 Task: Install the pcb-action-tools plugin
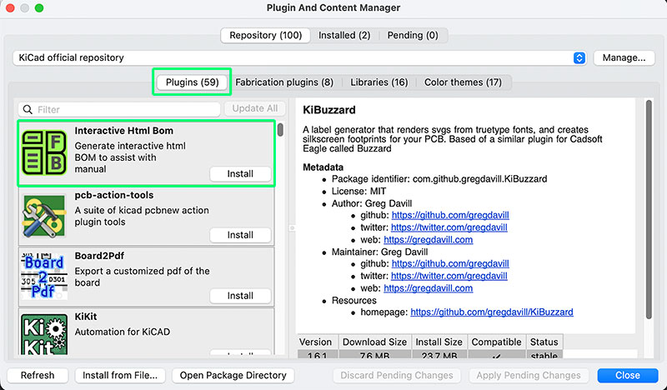coord(240,235)
